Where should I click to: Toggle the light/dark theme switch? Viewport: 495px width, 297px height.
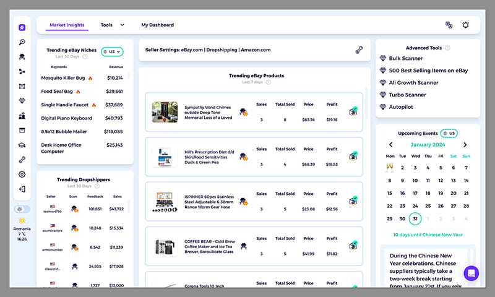[22, 209]
